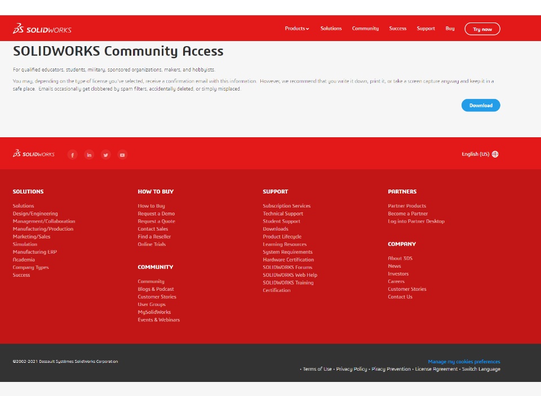Open Technical Support link
541x396 pixels.
coord(283,214)
